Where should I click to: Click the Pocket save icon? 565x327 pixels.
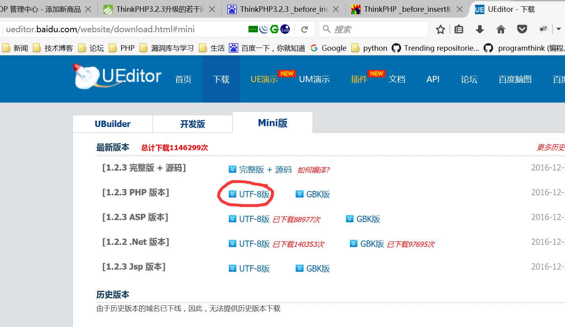(x=522, y=29)
